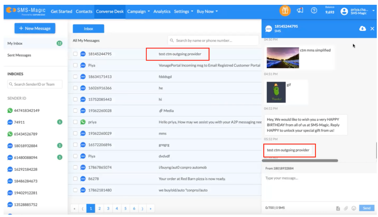Download conversation using the cloud icon

click(362, 28)
